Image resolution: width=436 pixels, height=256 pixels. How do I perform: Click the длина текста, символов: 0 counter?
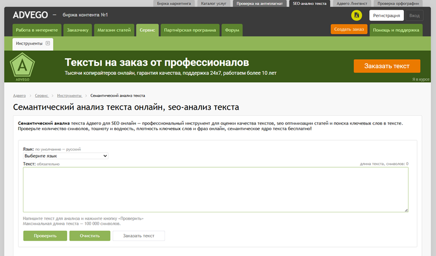point(384,164)
